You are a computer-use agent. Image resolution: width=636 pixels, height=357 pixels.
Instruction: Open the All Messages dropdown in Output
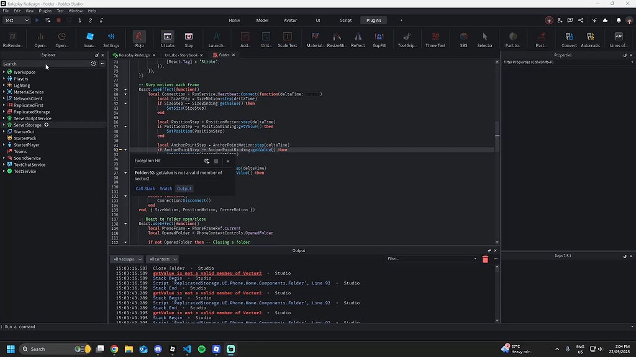[x=126, y=259]
